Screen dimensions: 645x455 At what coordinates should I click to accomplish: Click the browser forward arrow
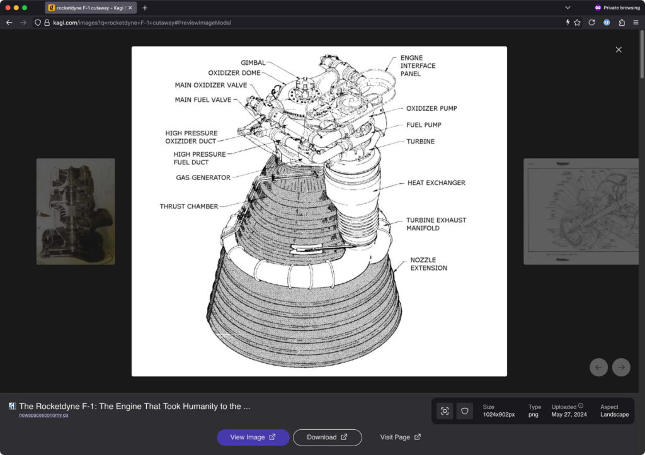[x=23, y=23]
